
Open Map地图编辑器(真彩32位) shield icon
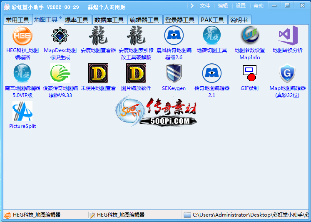288,73
